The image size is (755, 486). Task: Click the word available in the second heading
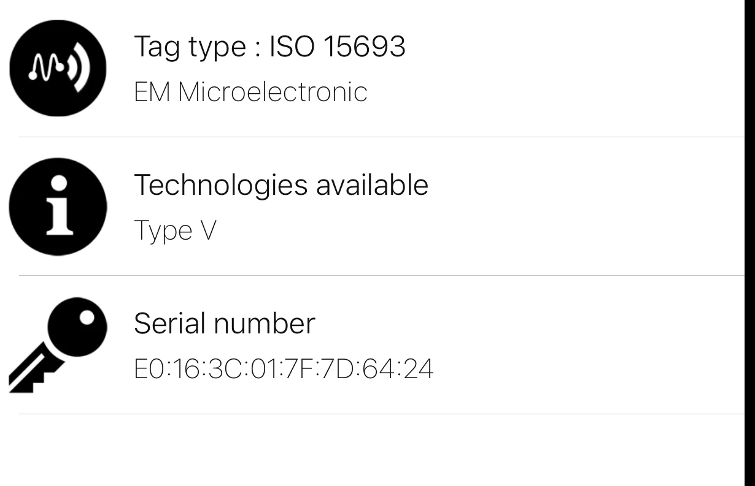point(371,184)
